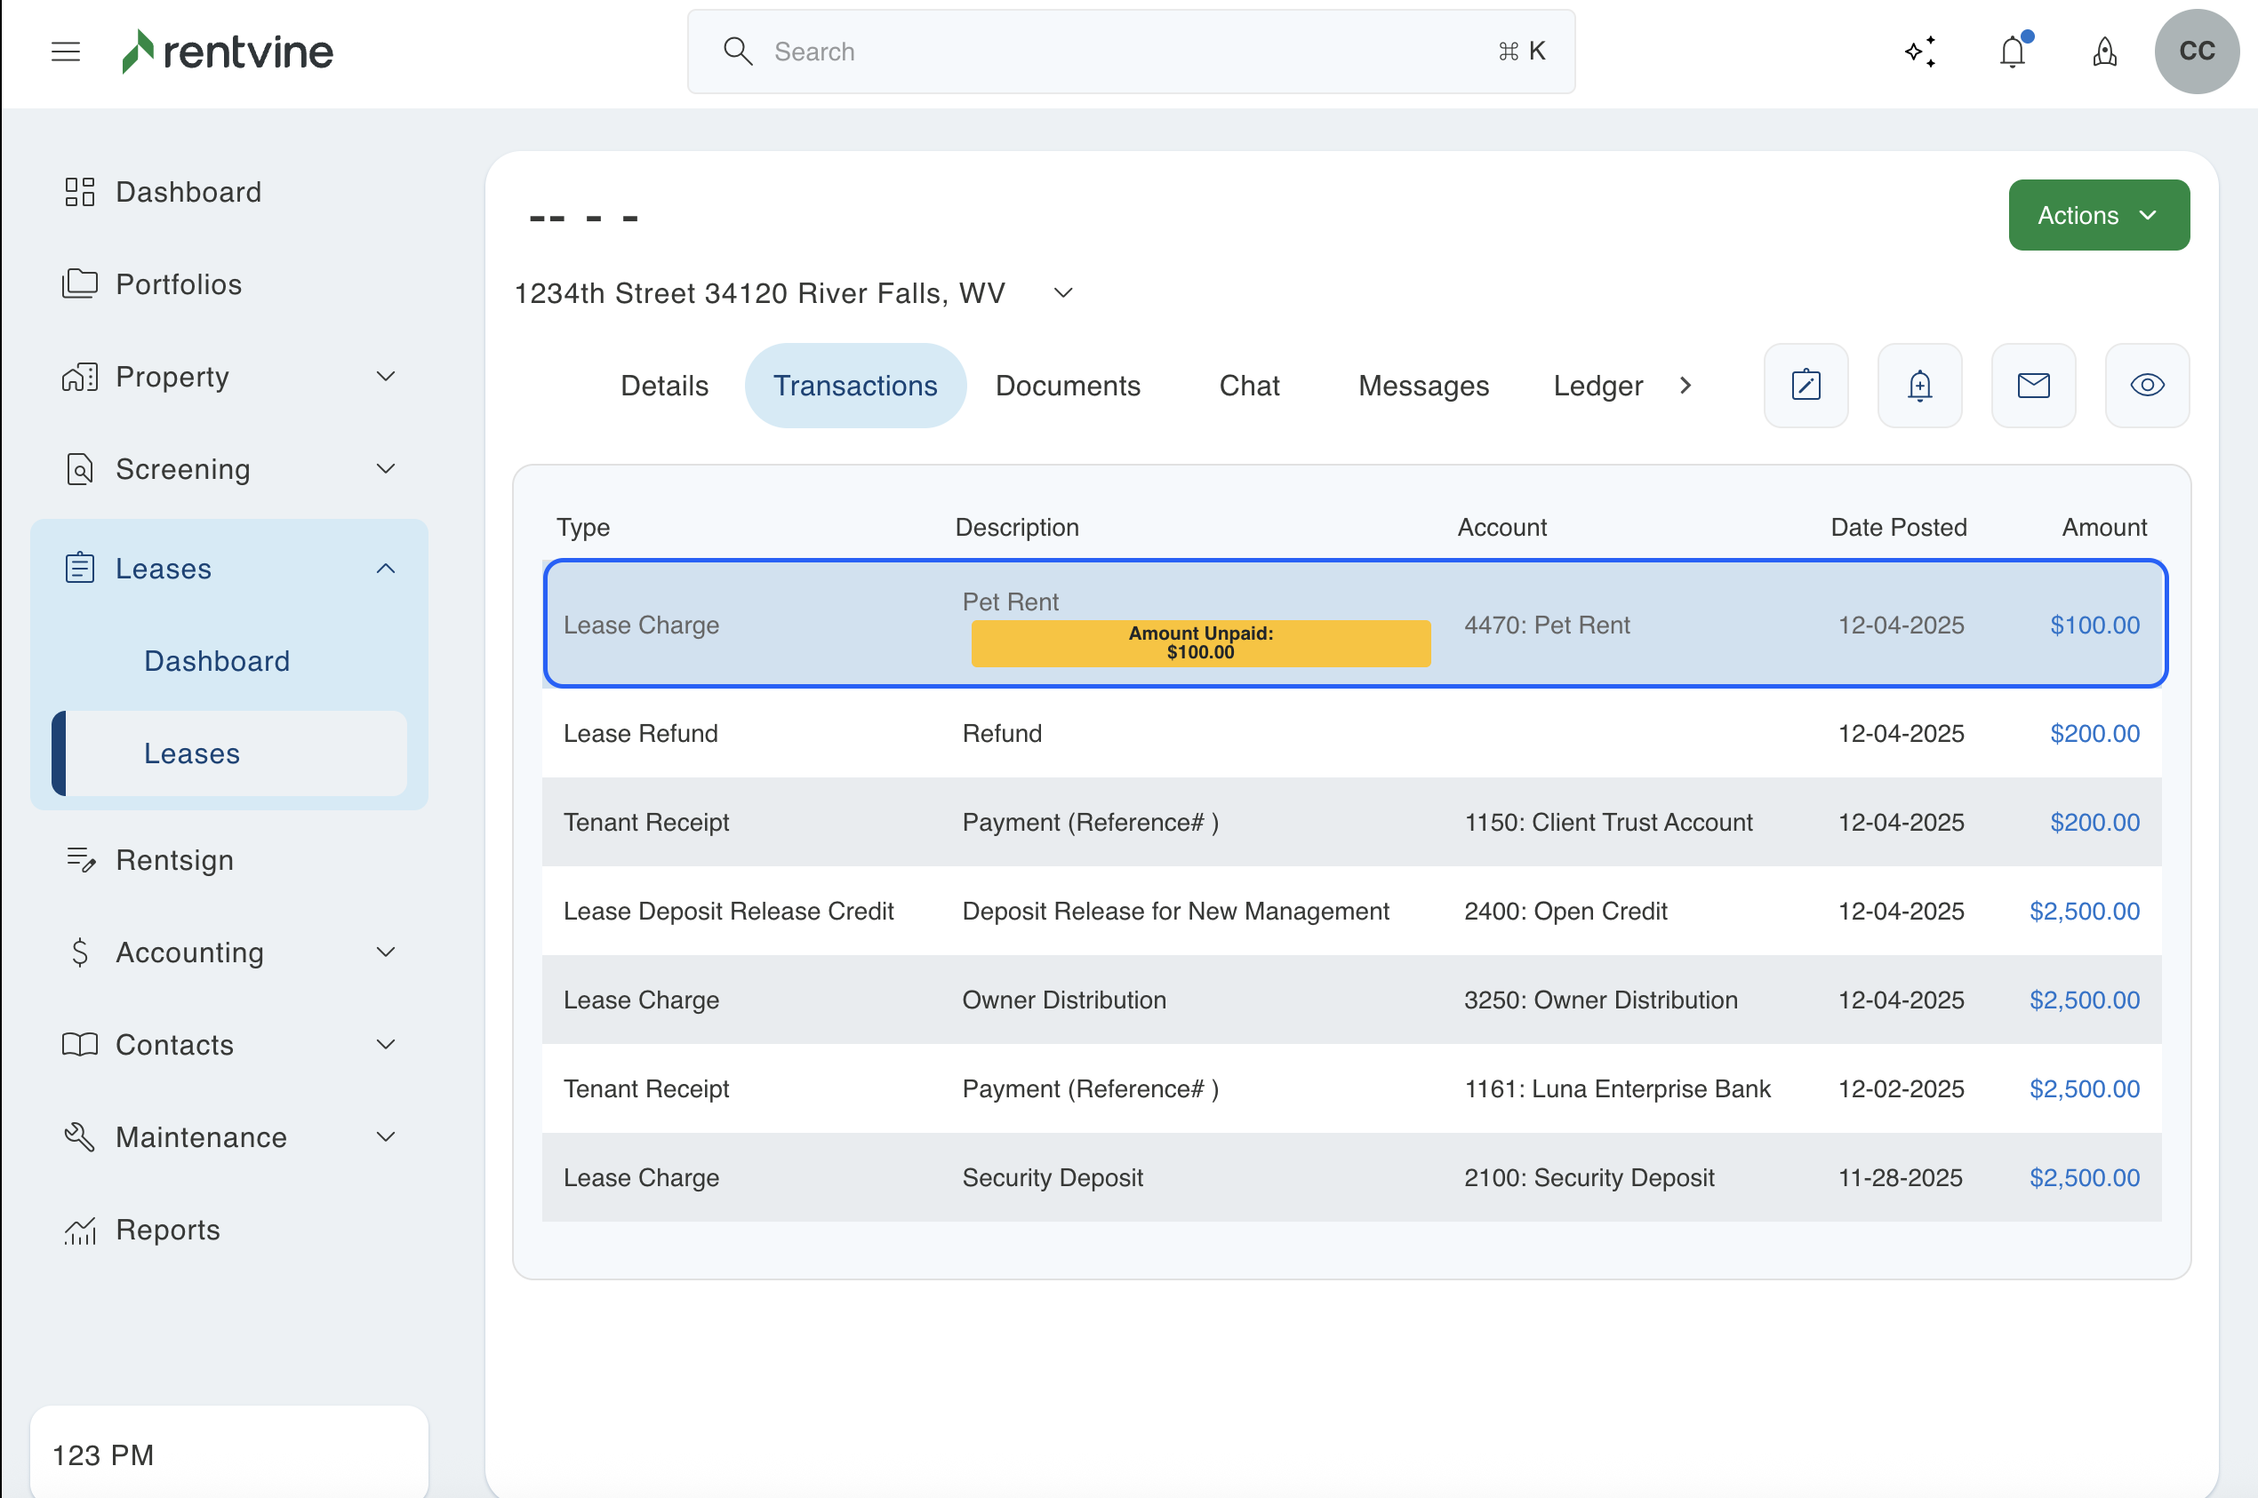2258x1498 pixels.
Task: Click the yellow Amount Unpaid badge
Action: pyautogui.click(x=1200, y=643)
